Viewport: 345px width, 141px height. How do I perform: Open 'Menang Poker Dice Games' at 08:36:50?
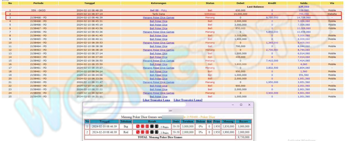point(158,61)
